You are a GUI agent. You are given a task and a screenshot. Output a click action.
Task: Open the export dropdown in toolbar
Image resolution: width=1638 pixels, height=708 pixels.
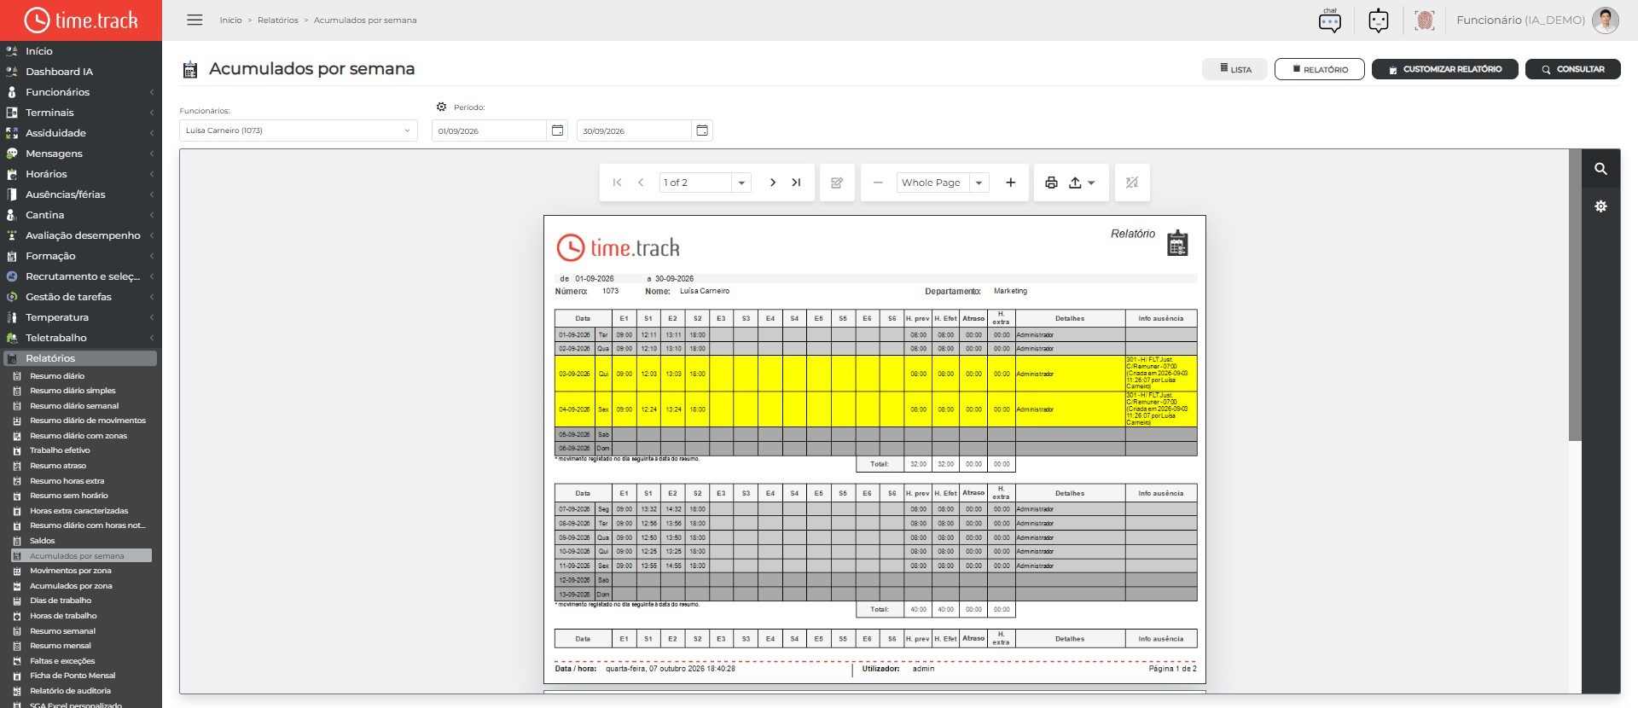(x=1081, y=183)
